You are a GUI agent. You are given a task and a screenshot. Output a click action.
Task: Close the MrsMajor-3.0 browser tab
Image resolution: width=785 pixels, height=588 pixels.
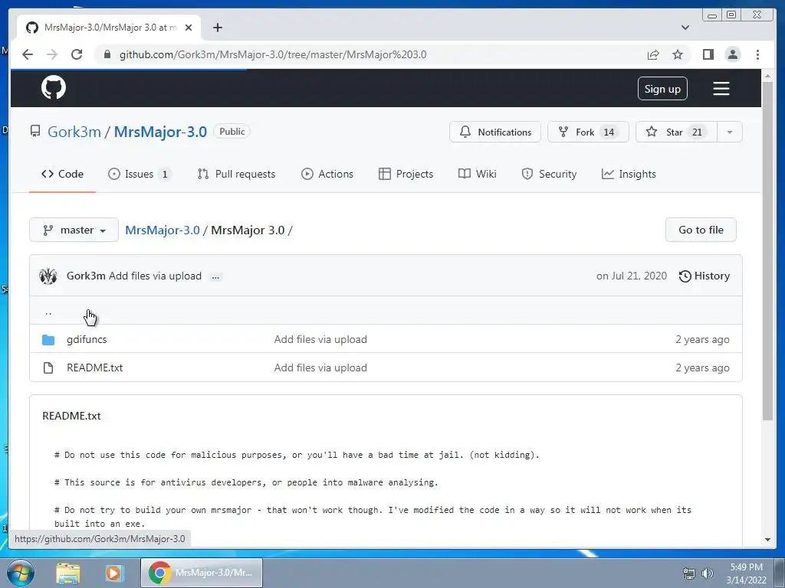[189, 28]
